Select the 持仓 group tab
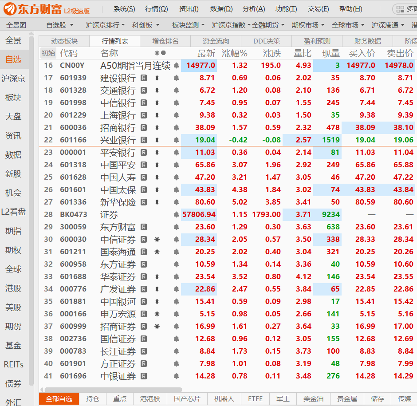This screenshot has height=406, width=417. point(93,399)
